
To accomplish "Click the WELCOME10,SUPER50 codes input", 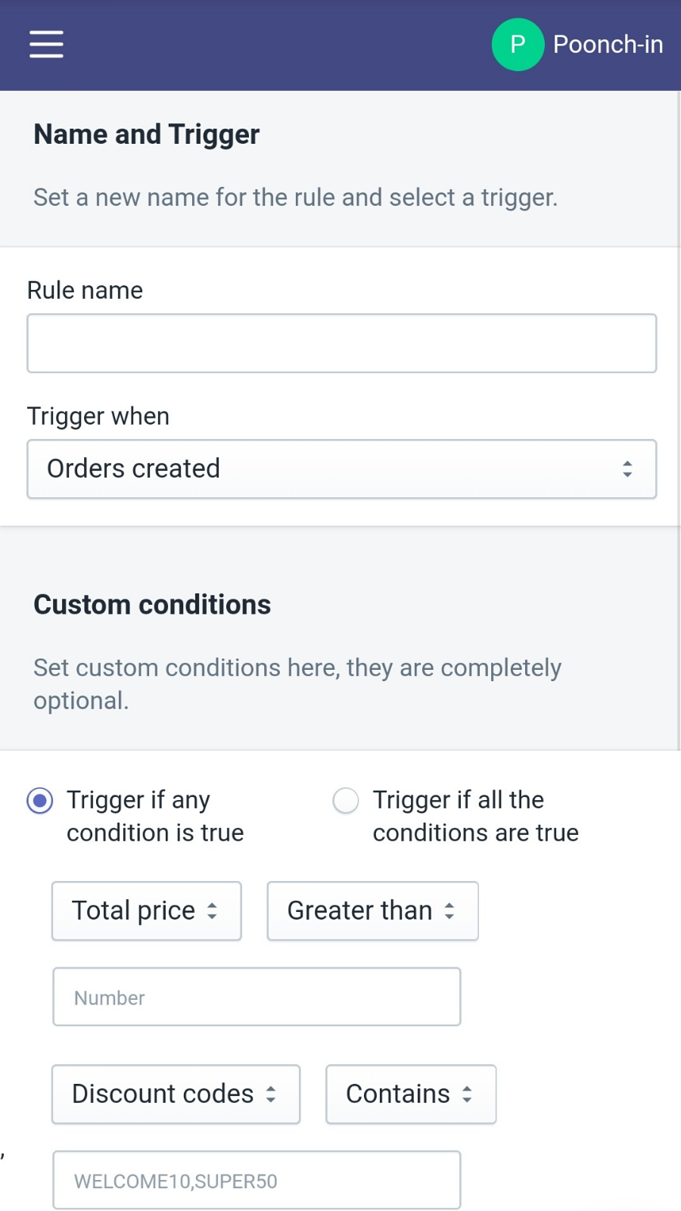I will click(257, 1179).
